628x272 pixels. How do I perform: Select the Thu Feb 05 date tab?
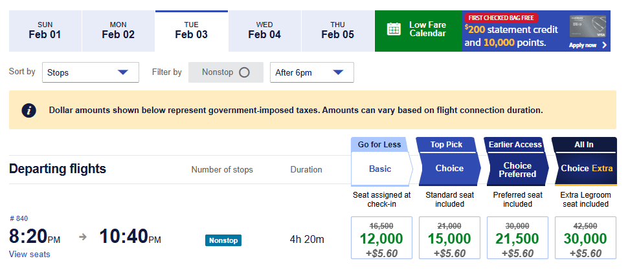(x=337, y=31)
